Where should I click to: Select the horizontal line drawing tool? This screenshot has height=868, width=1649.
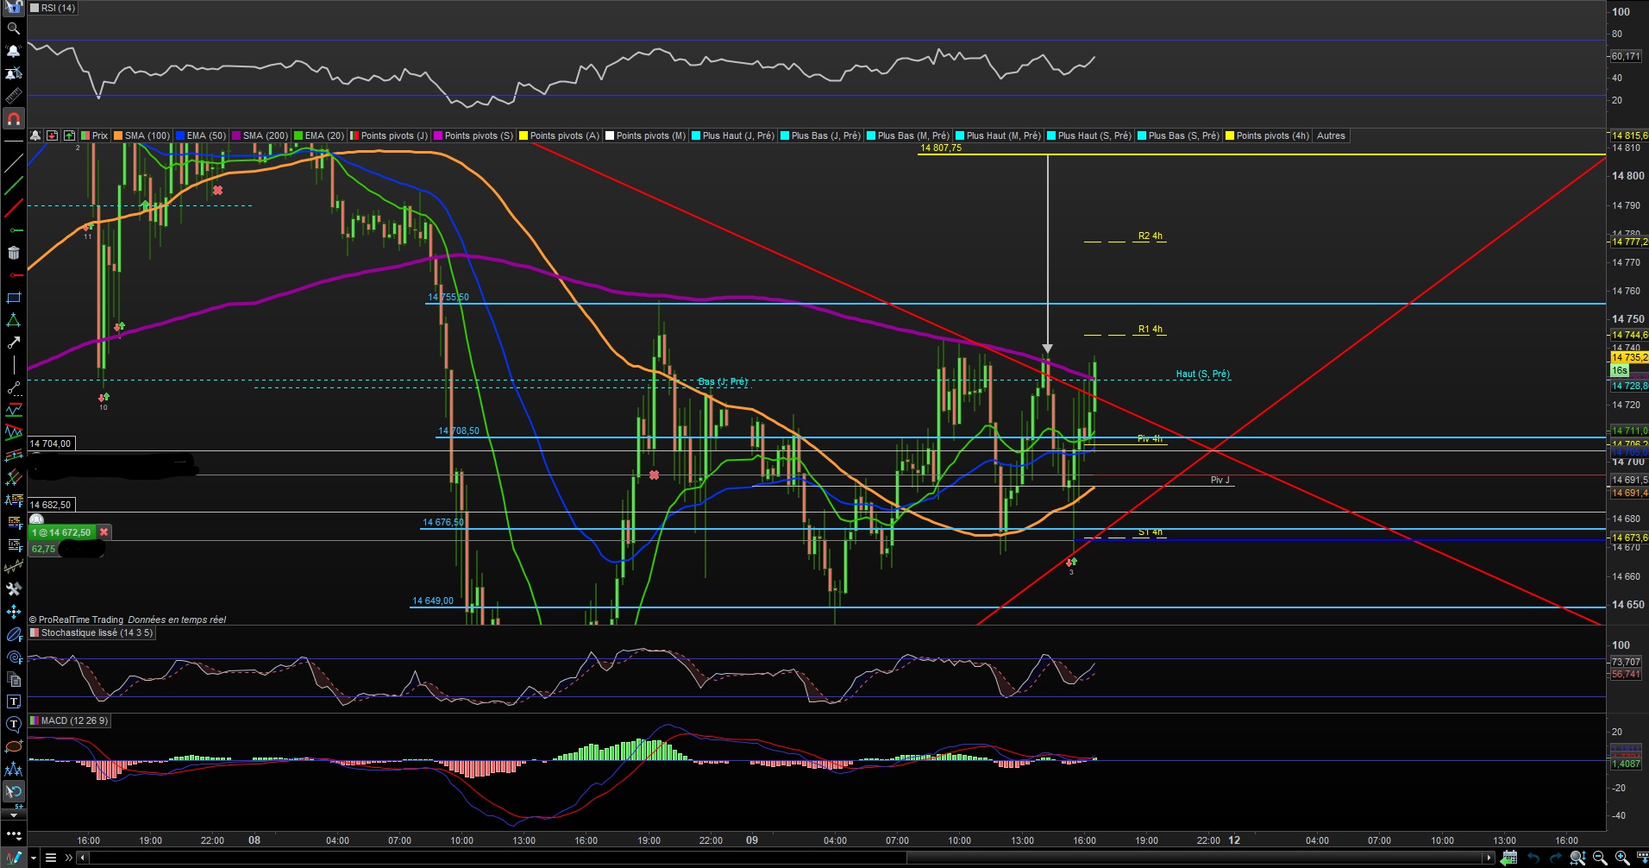click(13, 141)
